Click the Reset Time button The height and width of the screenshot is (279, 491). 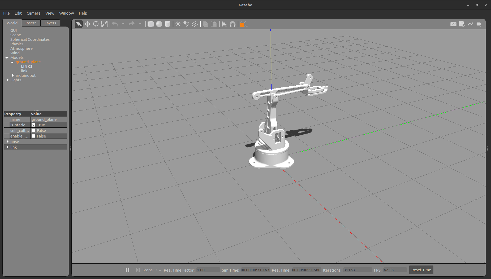click(x=421, y=270)
